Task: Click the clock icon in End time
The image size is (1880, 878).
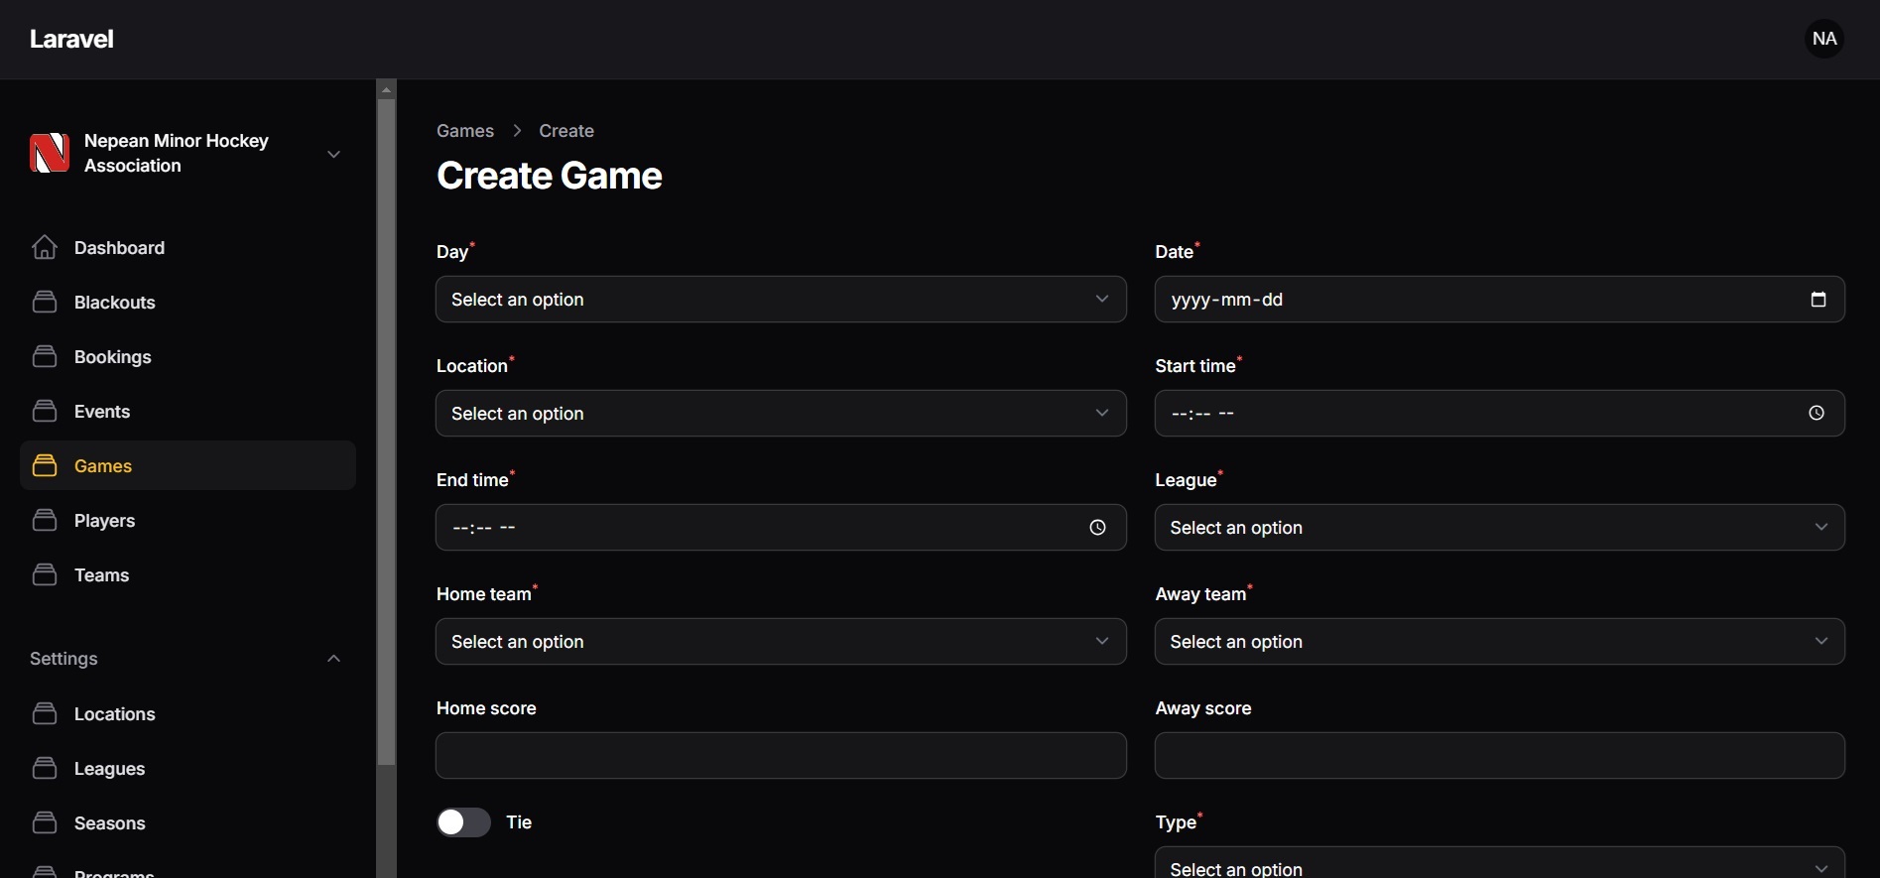Action: coord(1097,528)
